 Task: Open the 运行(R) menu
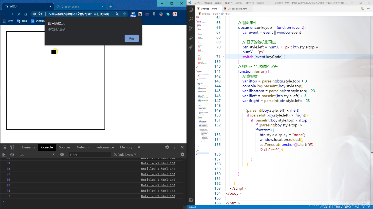tap(250, 3)
